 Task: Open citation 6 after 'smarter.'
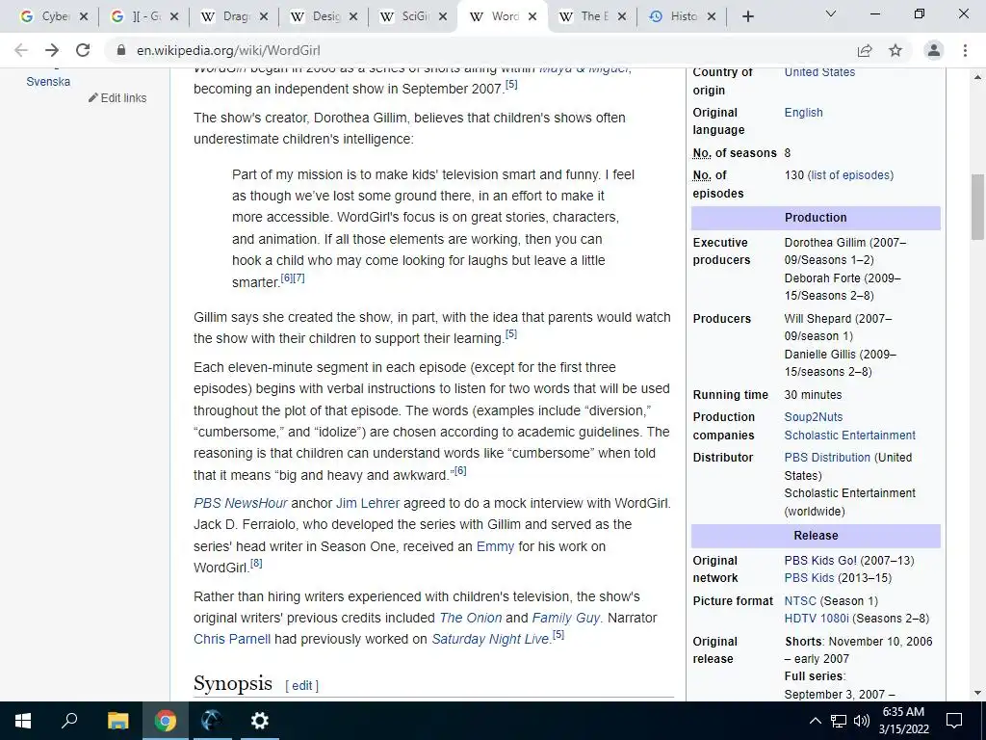(x=287, y=277)
